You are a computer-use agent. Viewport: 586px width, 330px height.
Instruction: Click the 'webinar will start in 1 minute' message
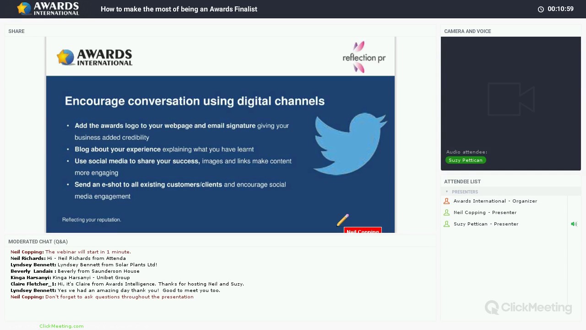71,252
